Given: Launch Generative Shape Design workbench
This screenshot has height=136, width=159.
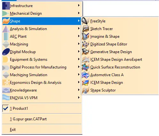Looking at the screenshot, I should (120, 52).
